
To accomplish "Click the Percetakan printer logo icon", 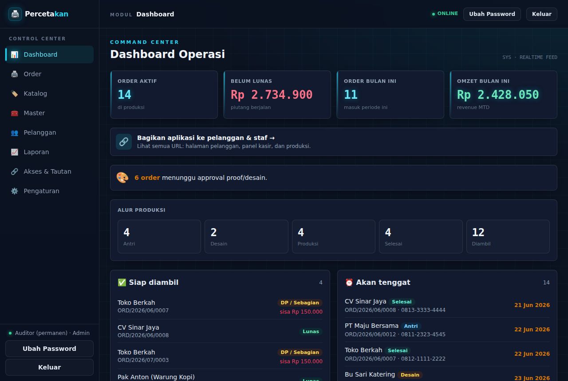I will [15, 14].
